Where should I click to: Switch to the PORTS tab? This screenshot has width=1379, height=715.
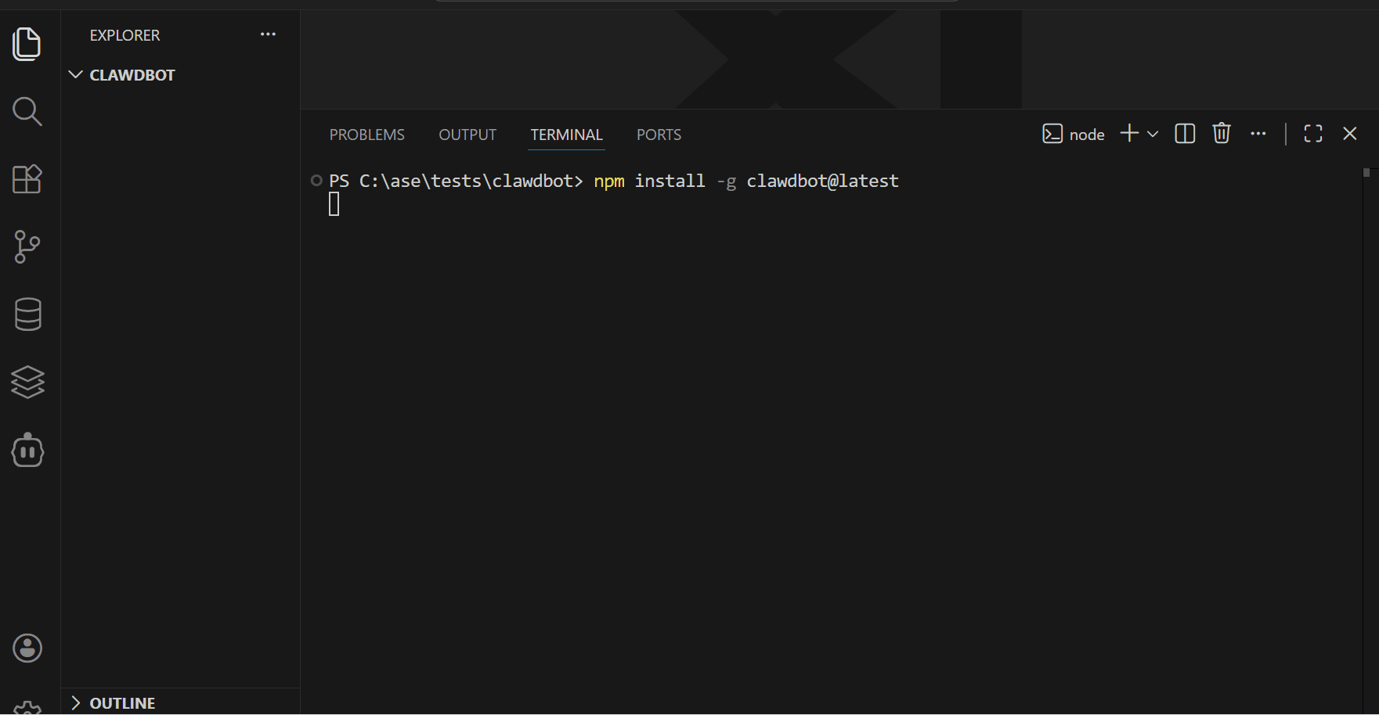pyautogui.click(x=659, y=135)
